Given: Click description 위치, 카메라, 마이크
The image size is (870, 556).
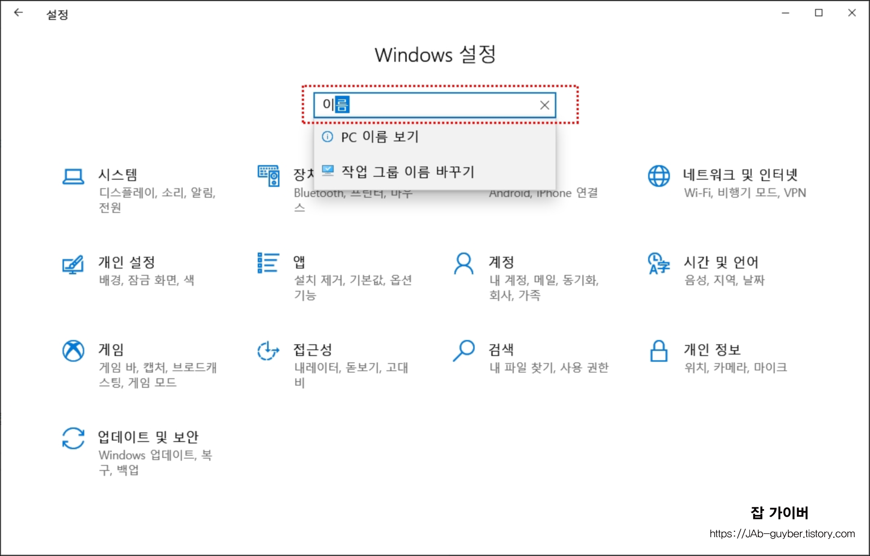Looking at the screenshot, I should pyautogui.click(x=736, y=368).
